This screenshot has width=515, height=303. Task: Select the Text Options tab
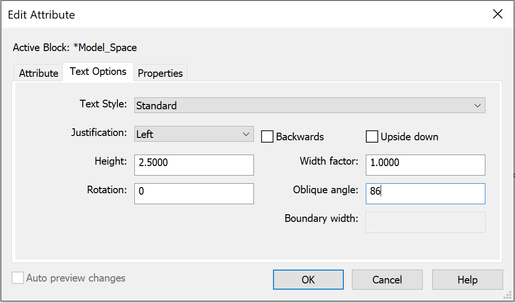coord(98,72)
